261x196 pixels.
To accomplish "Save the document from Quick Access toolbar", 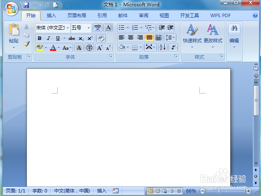I will point(26,5).
